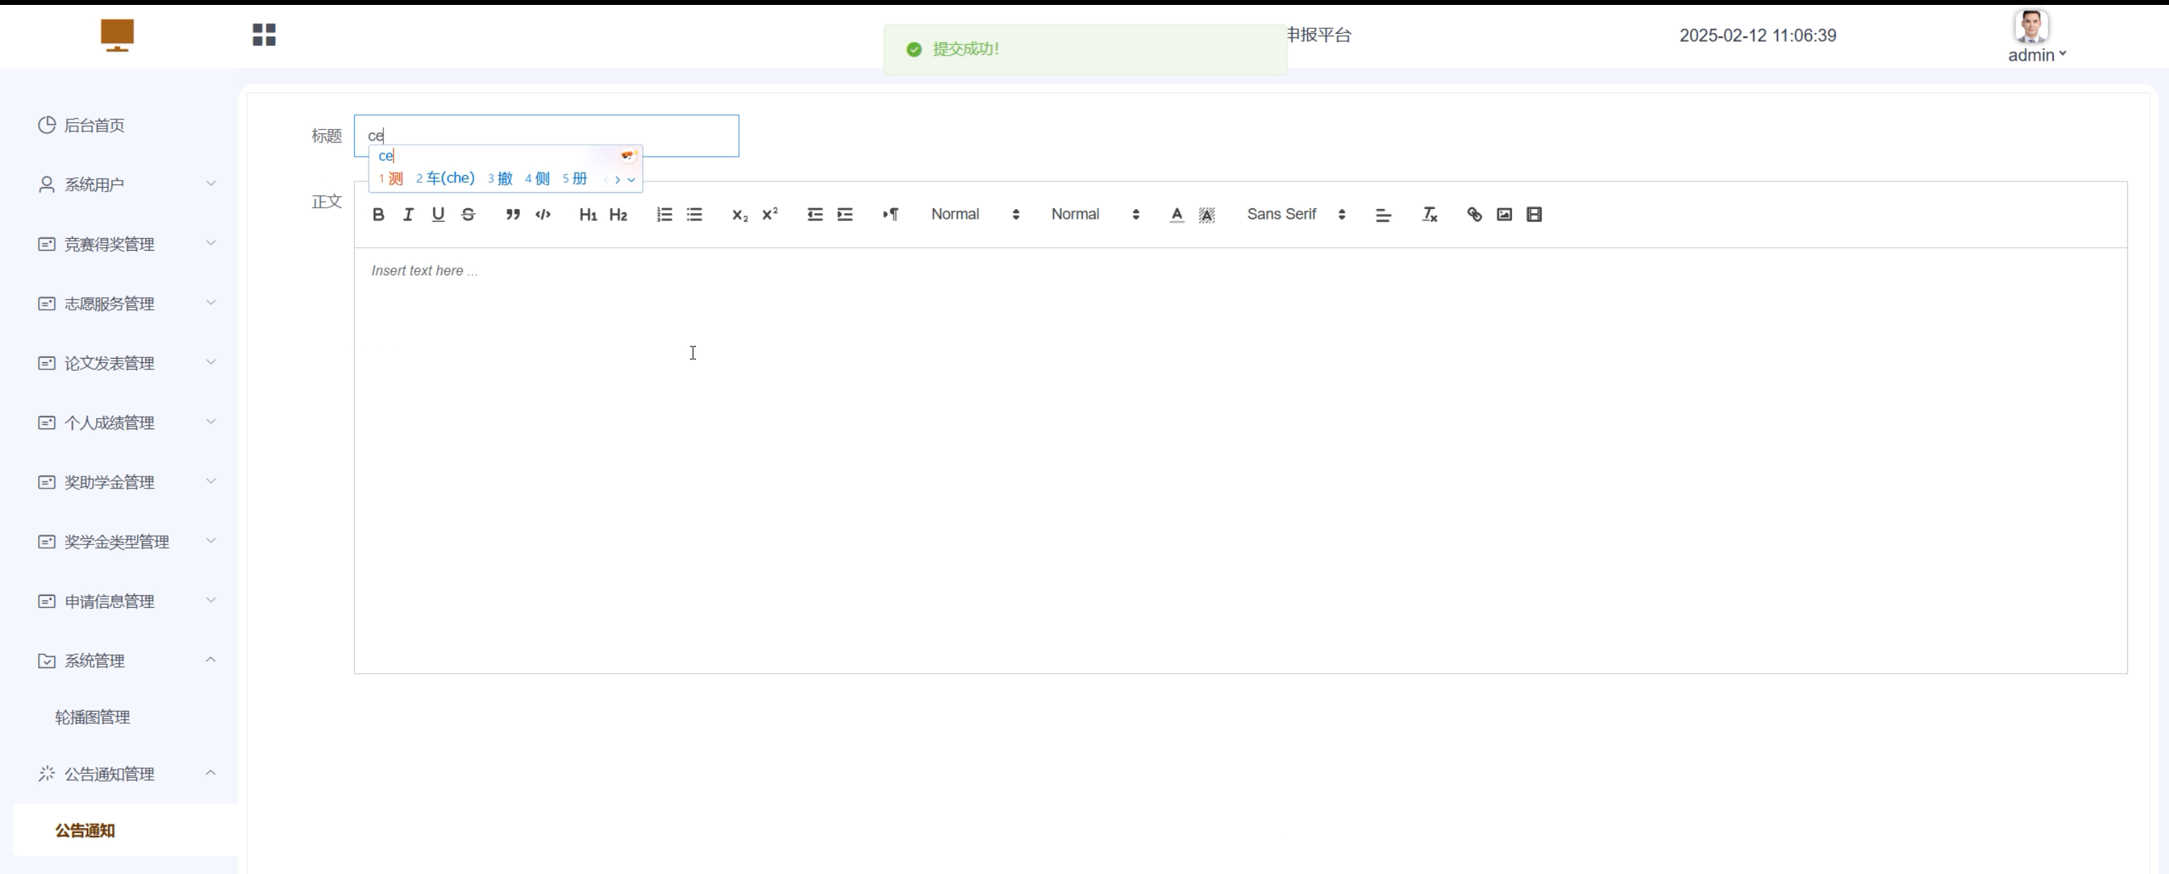Apply strikethrough text formatting
Screen dimensions: 2169x874
coord(468,215)
